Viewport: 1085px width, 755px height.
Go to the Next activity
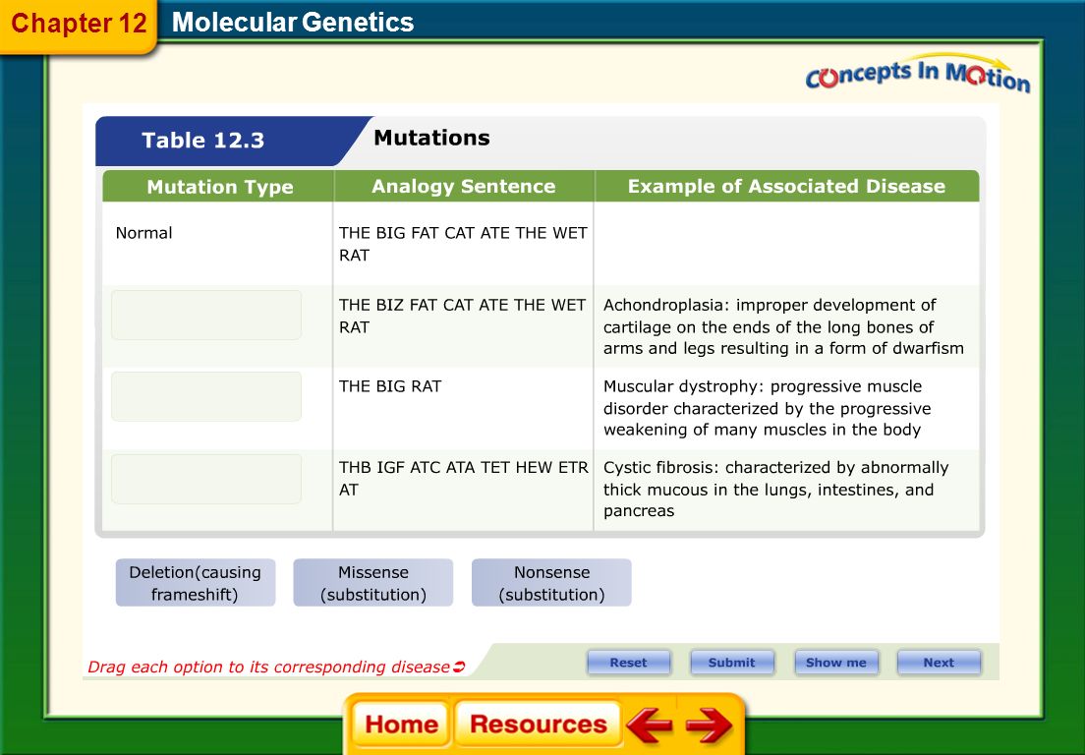(939, 663)
